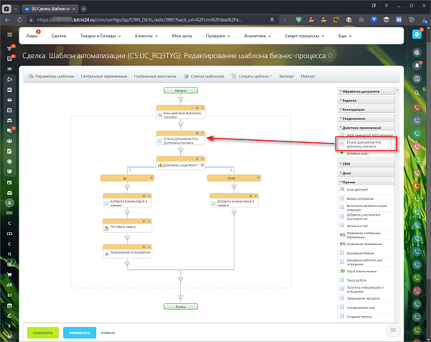Open Bitrix24 help question mark icon
The height and width of the screenshot is (342, 431).
click(417, 34)
